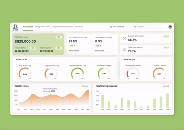
Task: Open the user profile avatar
Action: pos(170,27)
